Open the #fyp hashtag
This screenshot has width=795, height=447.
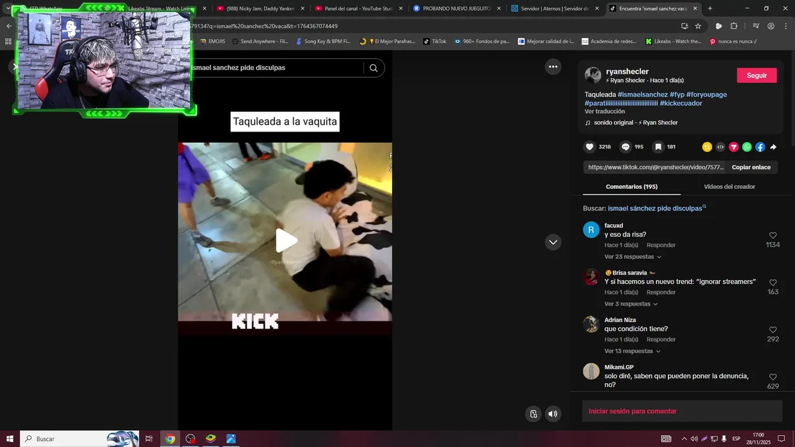tap(676, 94)
